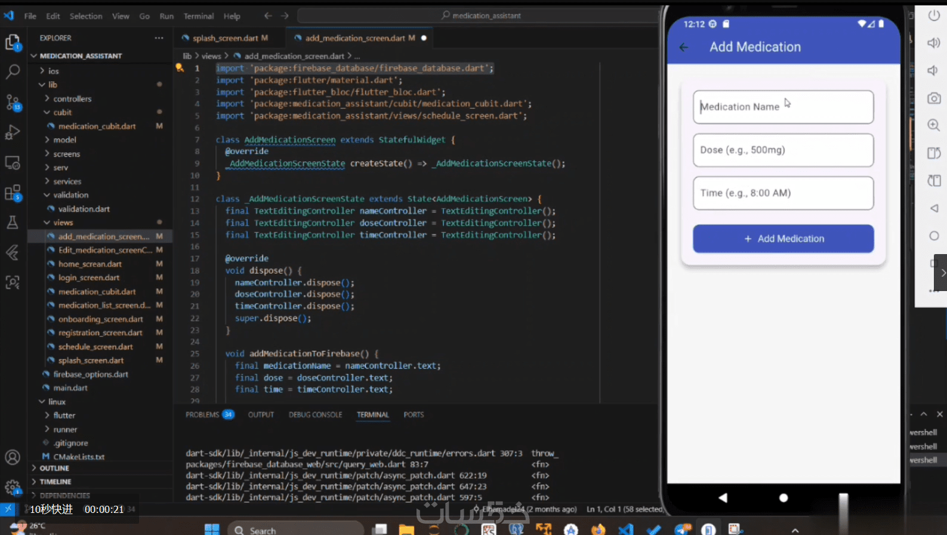This screenshot has height=535, width=947.
Task: Switch to the DEBUG CONSOLE panel tab
Action: click(315, 415)
